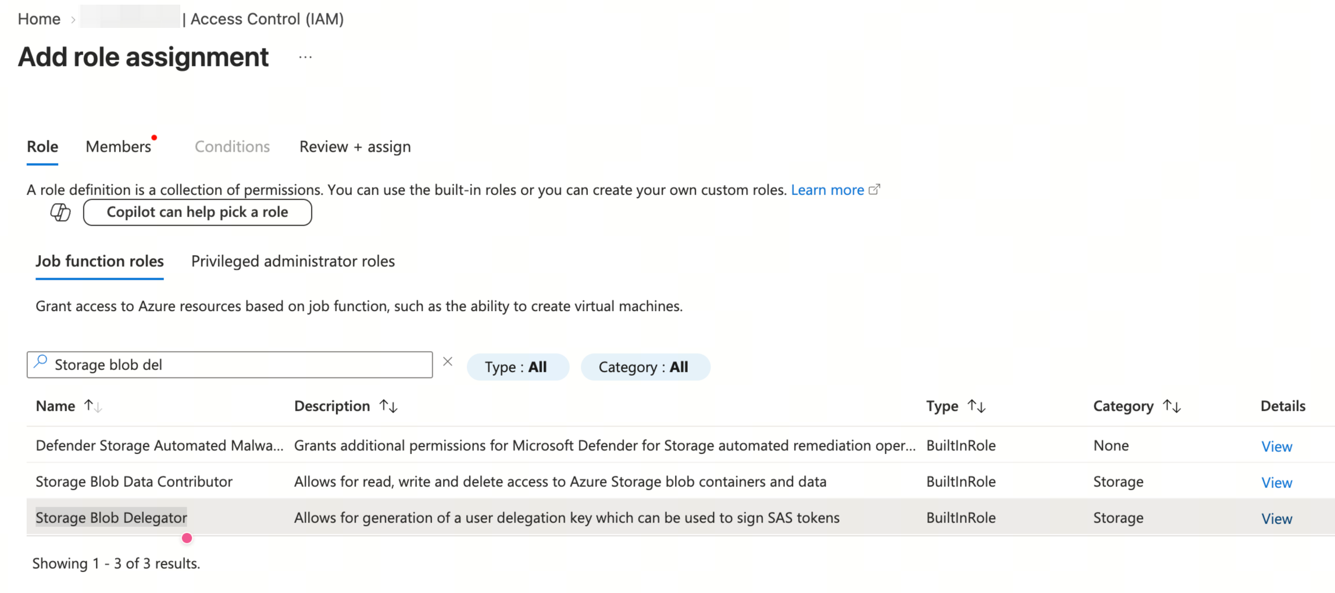View details for Defender Storage Automated Malware role
Screen dimensions: 1335x593
1276,446
